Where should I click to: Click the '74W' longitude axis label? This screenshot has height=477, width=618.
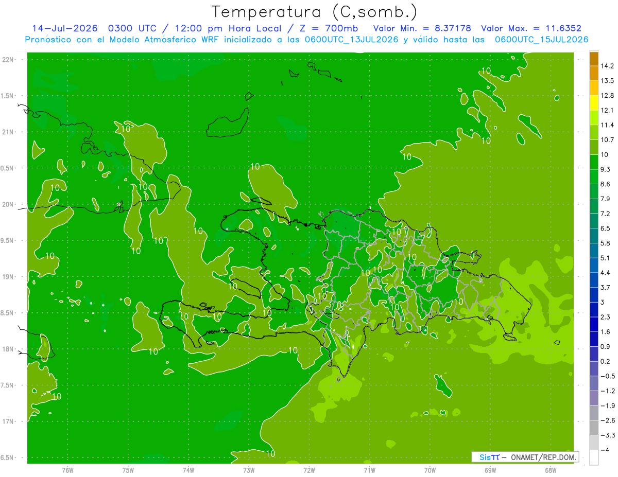[x=188, y=470]
